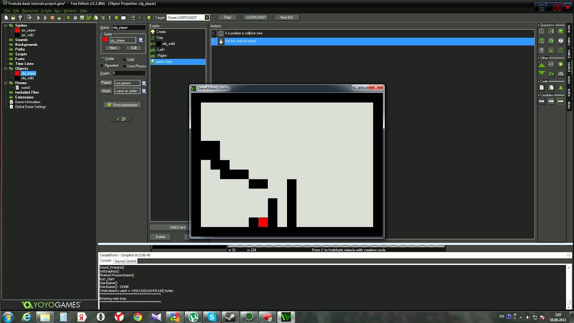Image resolution: width=574 pixels, height=323 pixels.
Task: Click Test Instance Count action icon
Action: point(542,41)
